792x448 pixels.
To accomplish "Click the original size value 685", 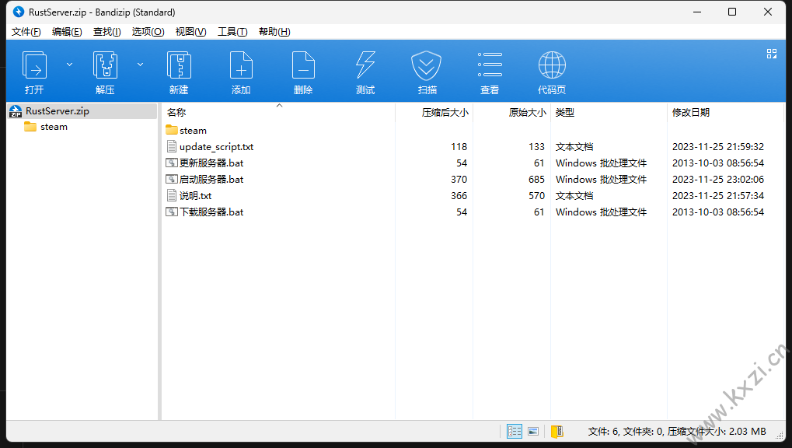I will click(x=536, y=179).
